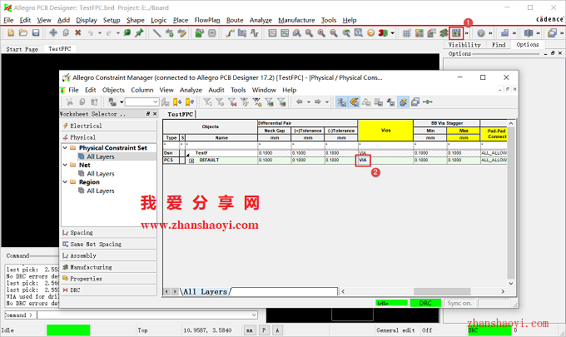Click the blue info Show Element icon
The height and width of the screenshot is (337, 566).
pyautogui.click(x=481, y=33)
